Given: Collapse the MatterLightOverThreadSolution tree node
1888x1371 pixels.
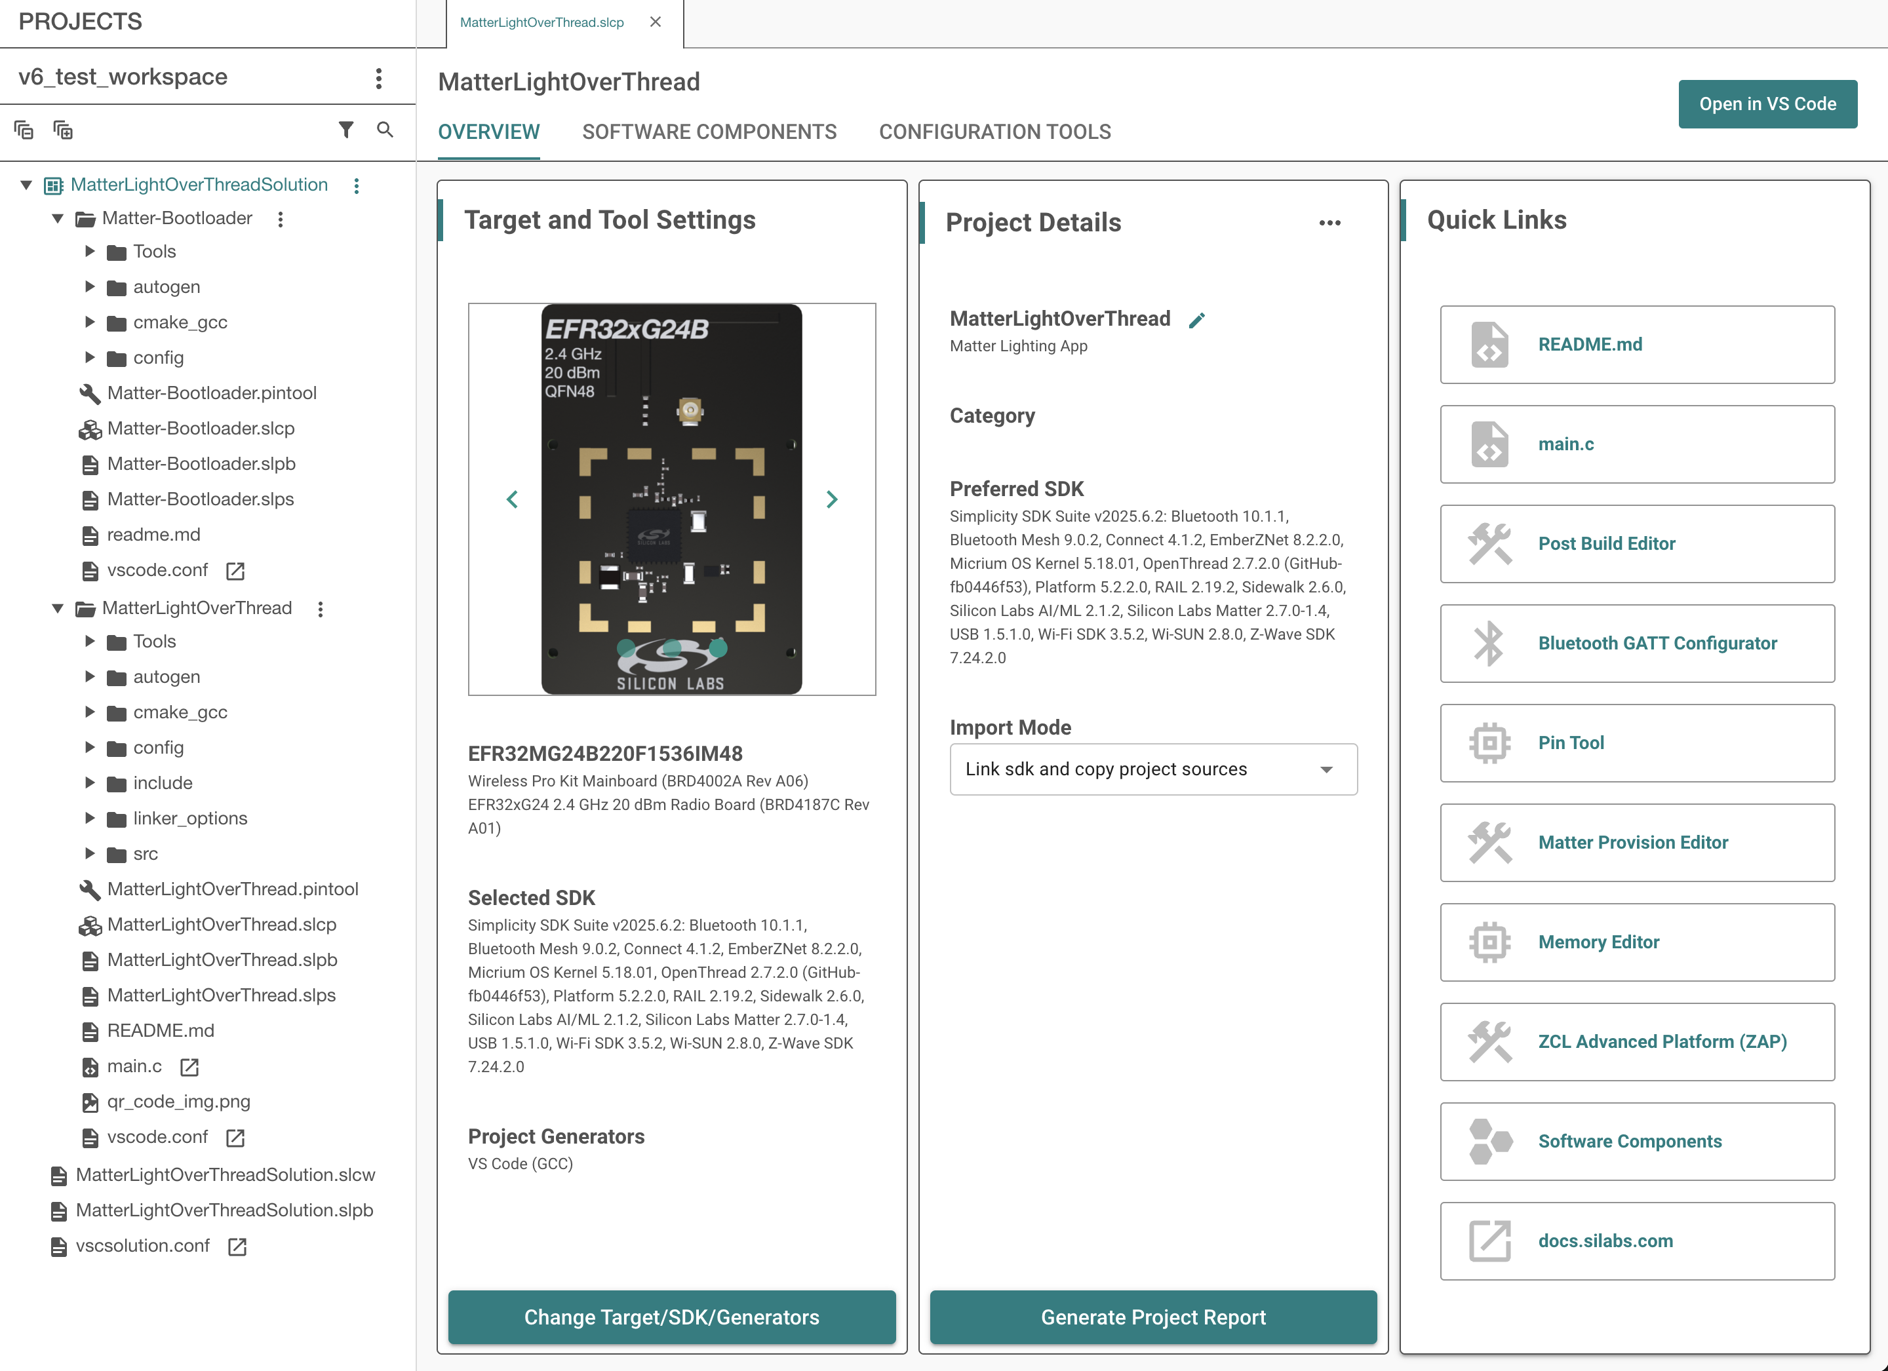Looking at the screenshot, I should pyautogui.click(x=27, y=185).
